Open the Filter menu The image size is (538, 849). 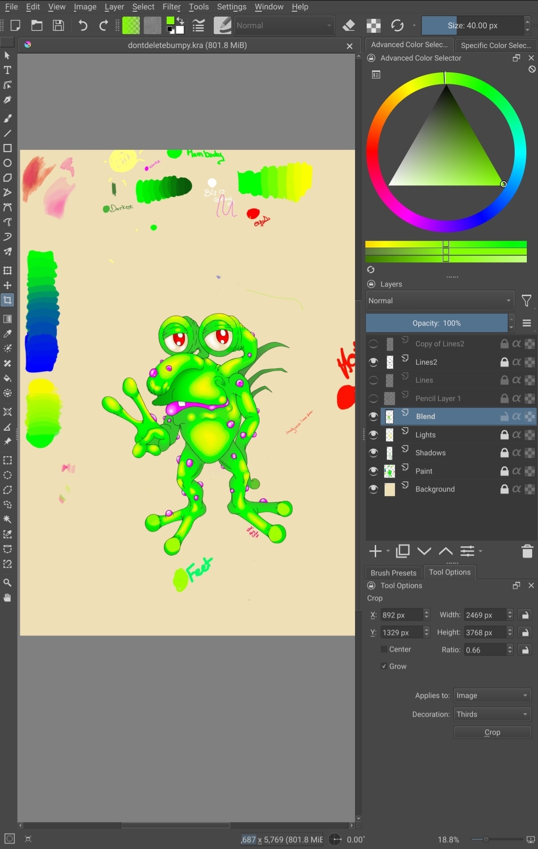[x=171, y=7]
